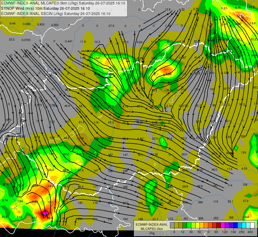Screen dimensions: 258x237
Task: Click the map value 23.2
Action: [12, 39]
